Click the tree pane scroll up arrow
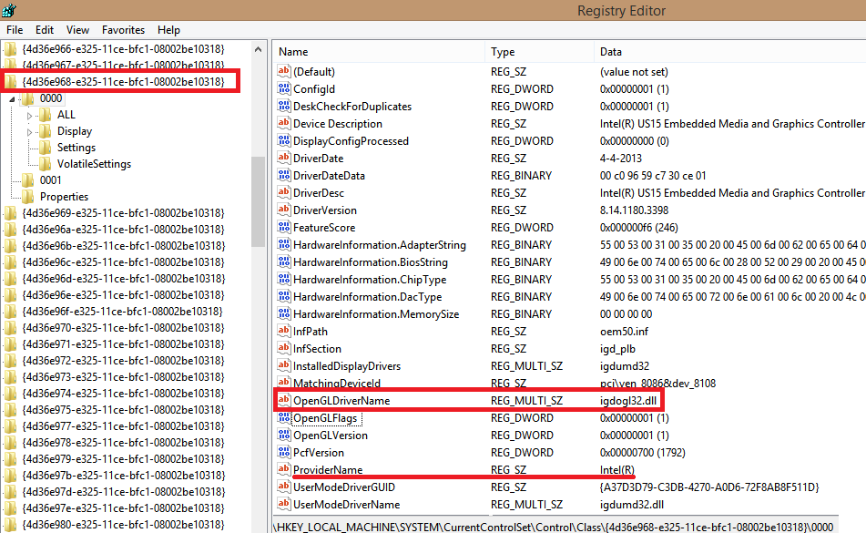 pyautogui.click(x=258, y=49)
